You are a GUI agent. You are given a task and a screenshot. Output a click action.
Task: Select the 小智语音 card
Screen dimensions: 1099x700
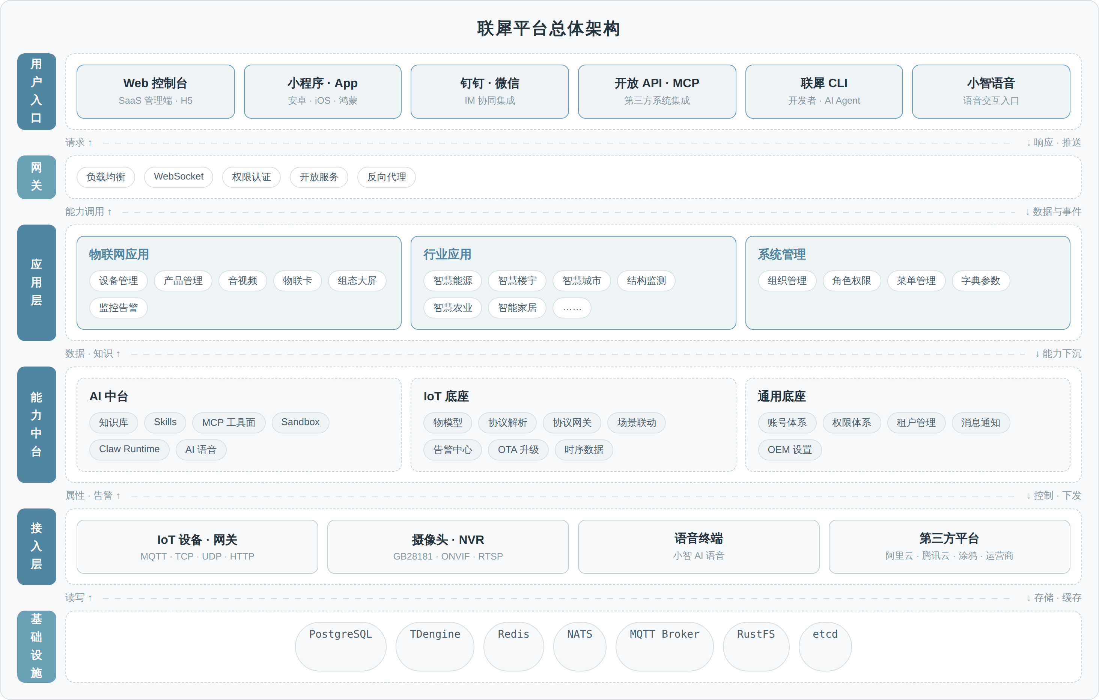click(x=991, y=91)
